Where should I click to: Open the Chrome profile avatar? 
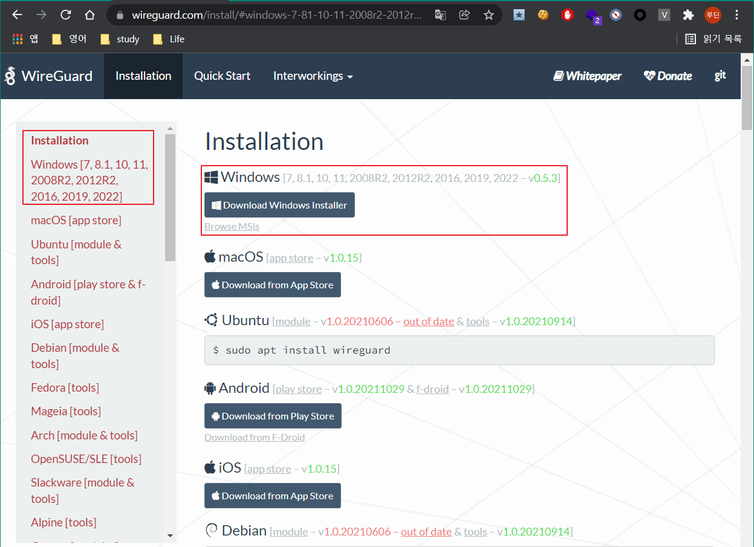713,15
